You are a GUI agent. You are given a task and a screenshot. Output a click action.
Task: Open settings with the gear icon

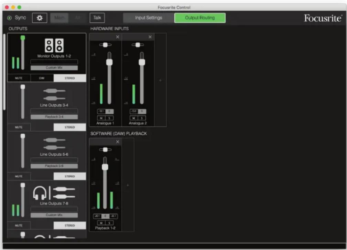pyautogui.click(x=40, y=18)
